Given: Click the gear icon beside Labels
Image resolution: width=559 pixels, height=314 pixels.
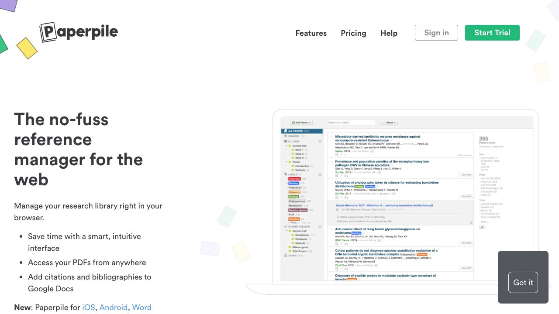Looking at the screenshot, I should tap(320, 174).
